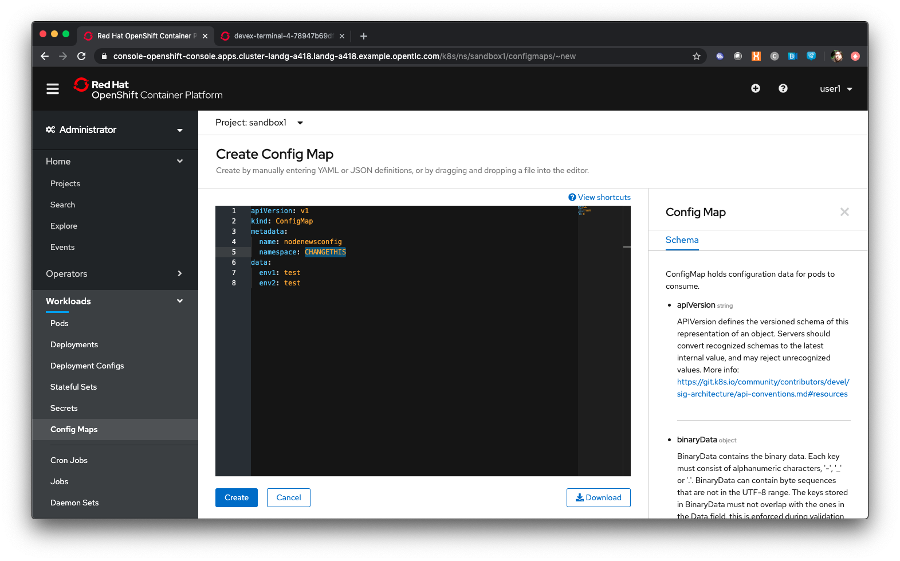
Task: Click the apiVersion schema field heading
Action: tap(696, 305)
